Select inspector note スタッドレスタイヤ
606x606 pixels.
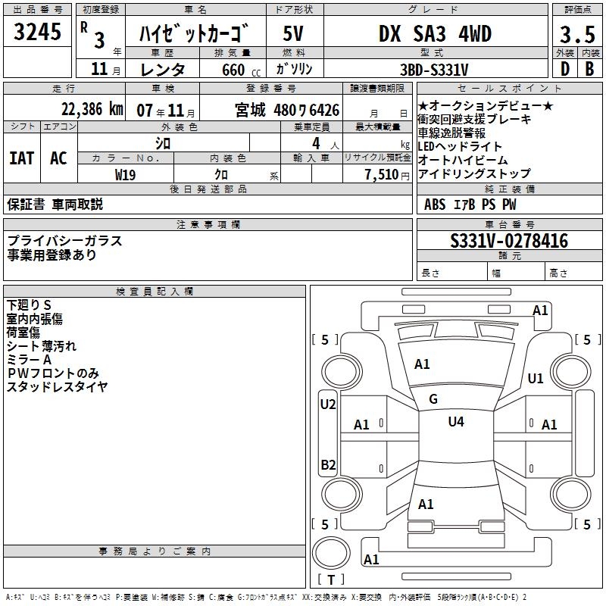[x=58, y=386]
